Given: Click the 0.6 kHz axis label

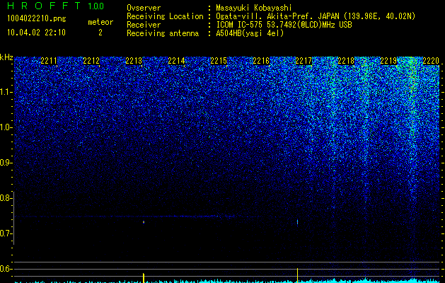Looking at the screenshot, I should pyautogui.click(x=5, y=269).
